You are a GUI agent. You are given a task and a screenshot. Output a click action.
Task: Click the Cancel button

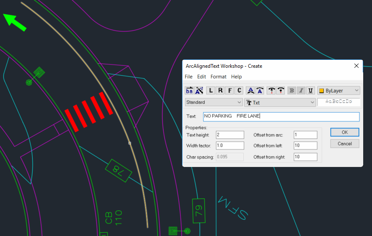[344, 144]
